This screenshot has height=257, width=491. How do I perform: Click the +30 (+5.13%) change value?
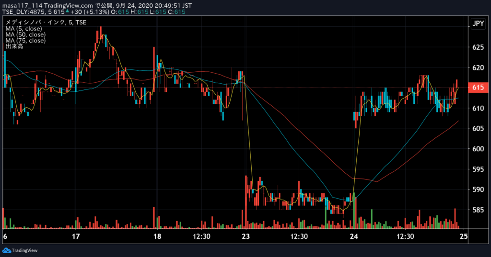(90, 12)
